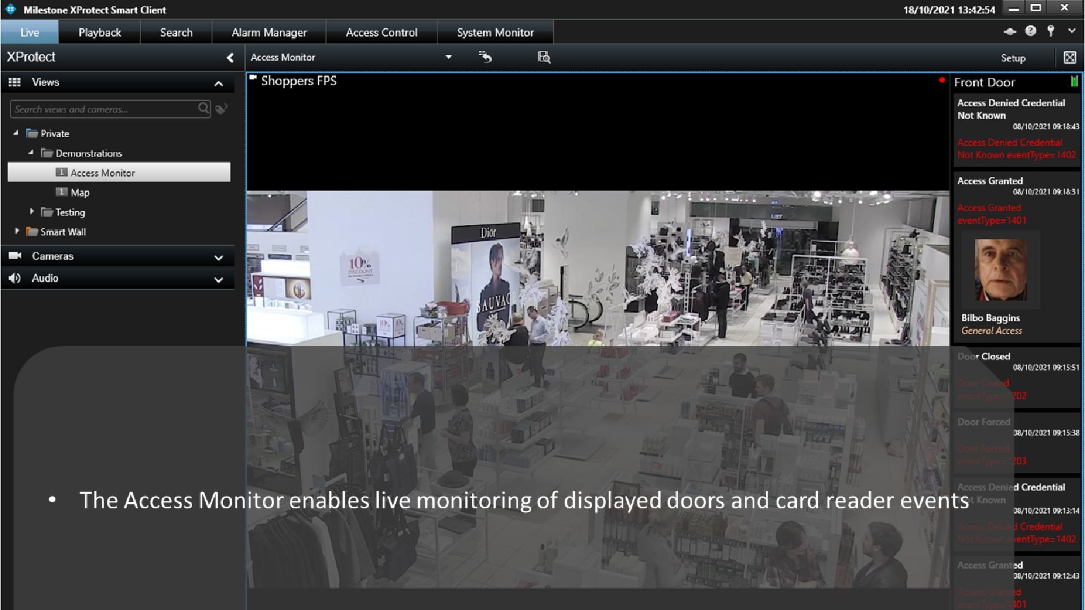Viewport: 1085px width, 610px height.
Task: Click the Bilbo Baggins name
Action: (x=991, y=318)
